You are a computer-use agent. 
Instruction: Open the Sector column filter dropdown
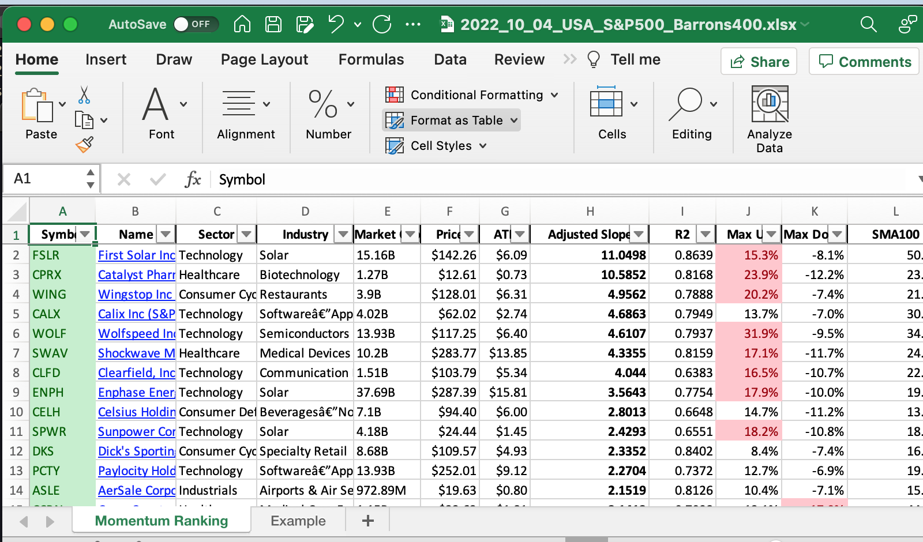[246, 234]
